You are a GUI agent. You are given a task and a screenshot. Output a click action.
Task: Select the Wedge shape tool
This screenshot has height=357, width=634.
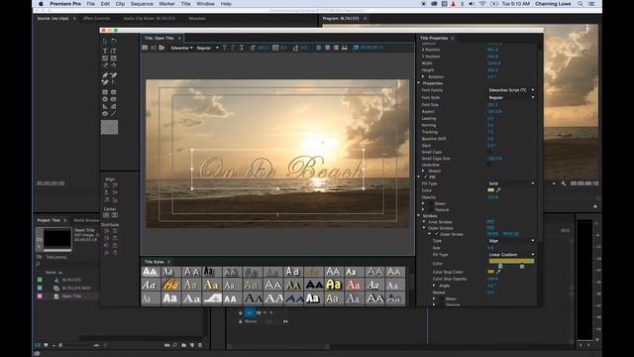105,106
